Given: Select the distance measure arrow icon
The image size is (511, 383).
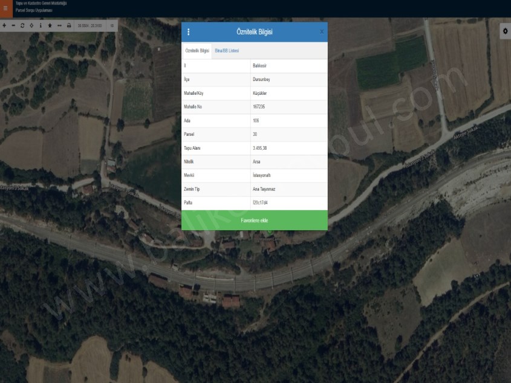Looking at the screenshot, I should (x=59, y=26).
